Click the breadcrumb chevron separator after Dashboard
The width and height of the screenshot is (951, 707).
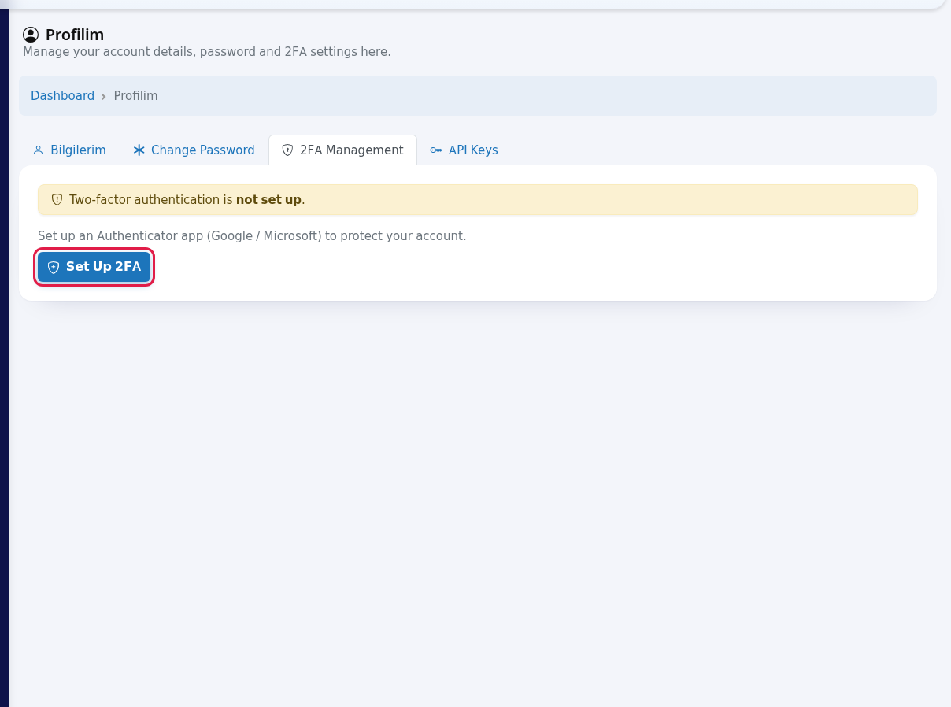pyautogui.click(x=104, y=96)
